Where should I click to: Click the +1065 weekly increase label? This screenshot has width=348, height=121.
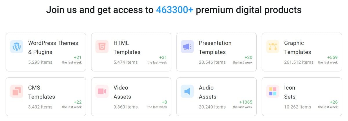(246, 102)
